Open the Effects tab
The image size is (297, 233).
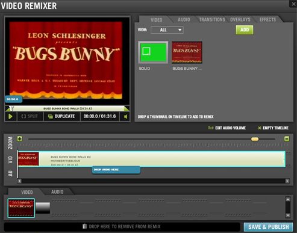[x=267, y=20]
